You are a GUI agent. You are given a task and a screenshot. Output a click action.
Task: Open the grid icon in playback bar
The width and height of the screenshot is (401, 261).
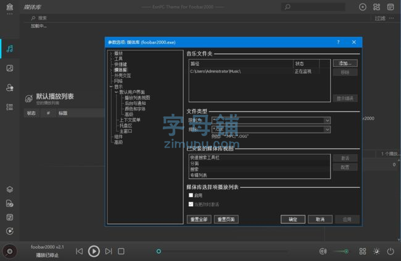[363, 251]
